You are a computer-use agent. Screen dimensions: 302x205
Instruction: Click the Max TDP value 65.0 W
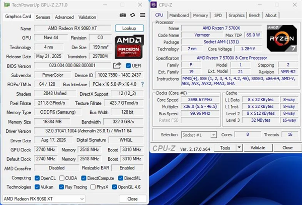(x=253, y=35)
